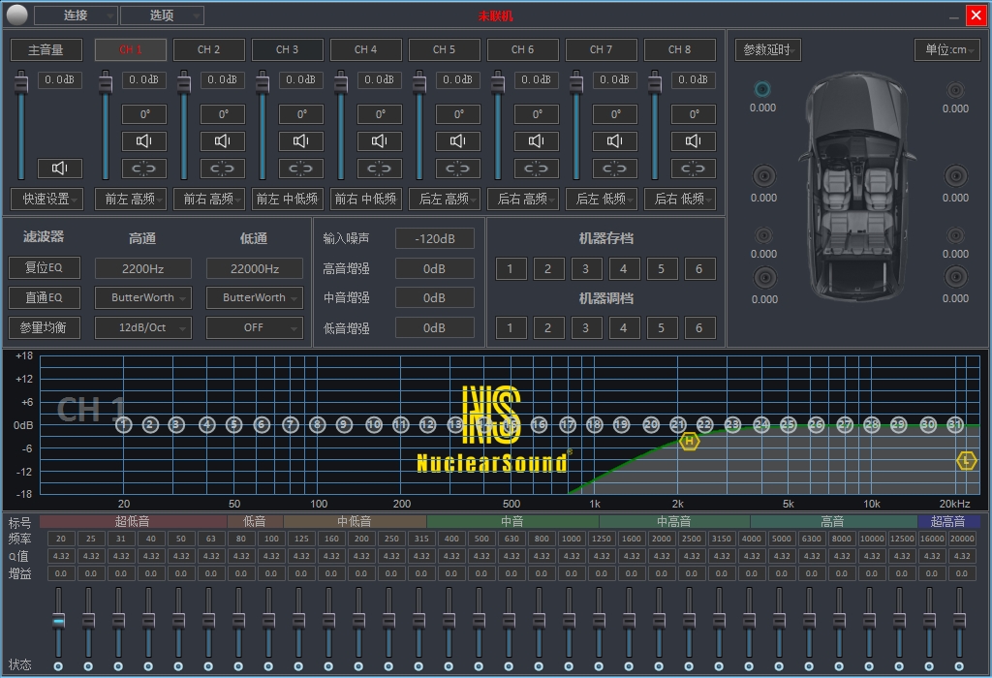
Task: Open the 前右 高频 channel type dropdown
Action: pos(209,199)
